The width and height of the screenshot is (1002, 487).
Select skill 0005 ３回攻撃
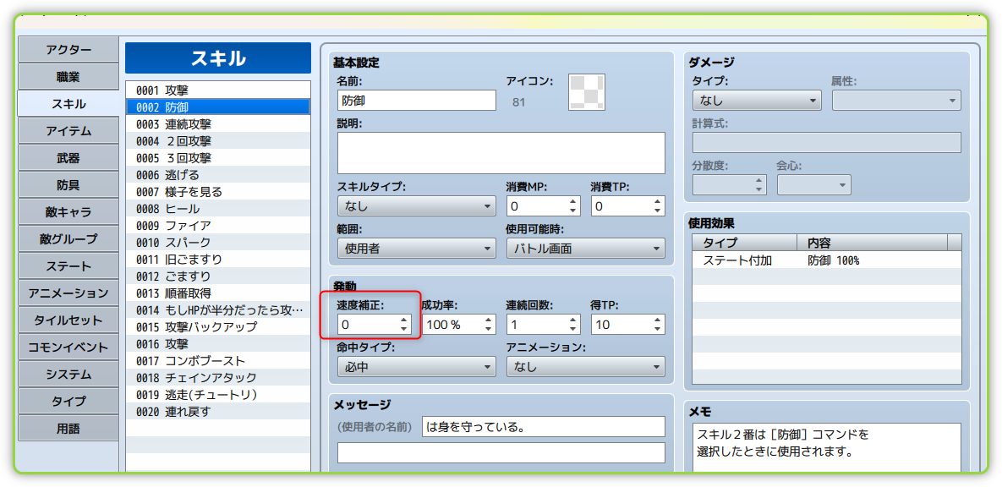[218, 158]
